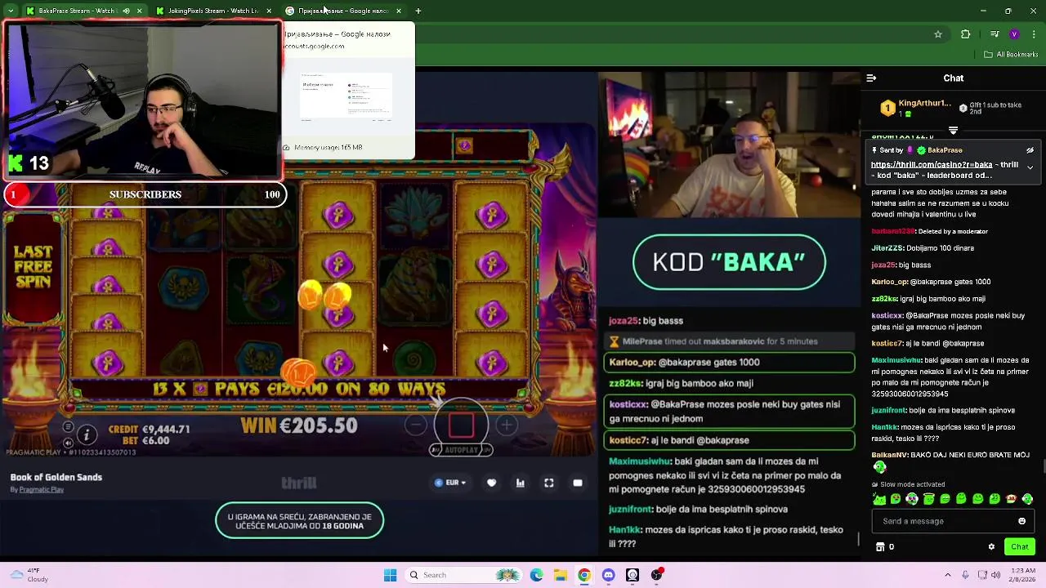Send message with green Chat button
Viewport: 1046px width, 588px height.
pyautogui.click(x=1020, y=547)
